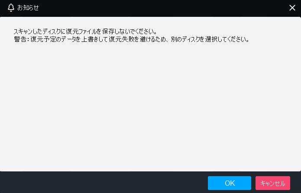
Task: Click the word 警告 in the message
Action: point(20,39)
